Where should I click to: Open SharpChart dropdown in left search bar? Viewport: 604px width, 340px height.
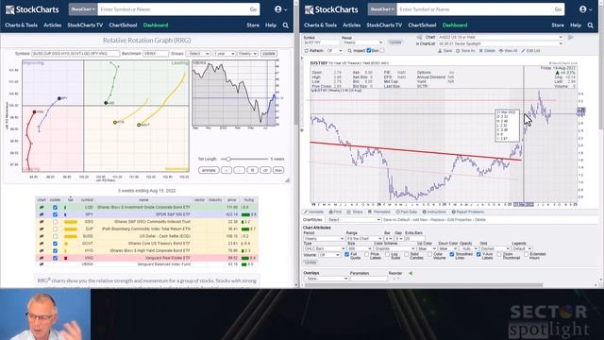83,9
